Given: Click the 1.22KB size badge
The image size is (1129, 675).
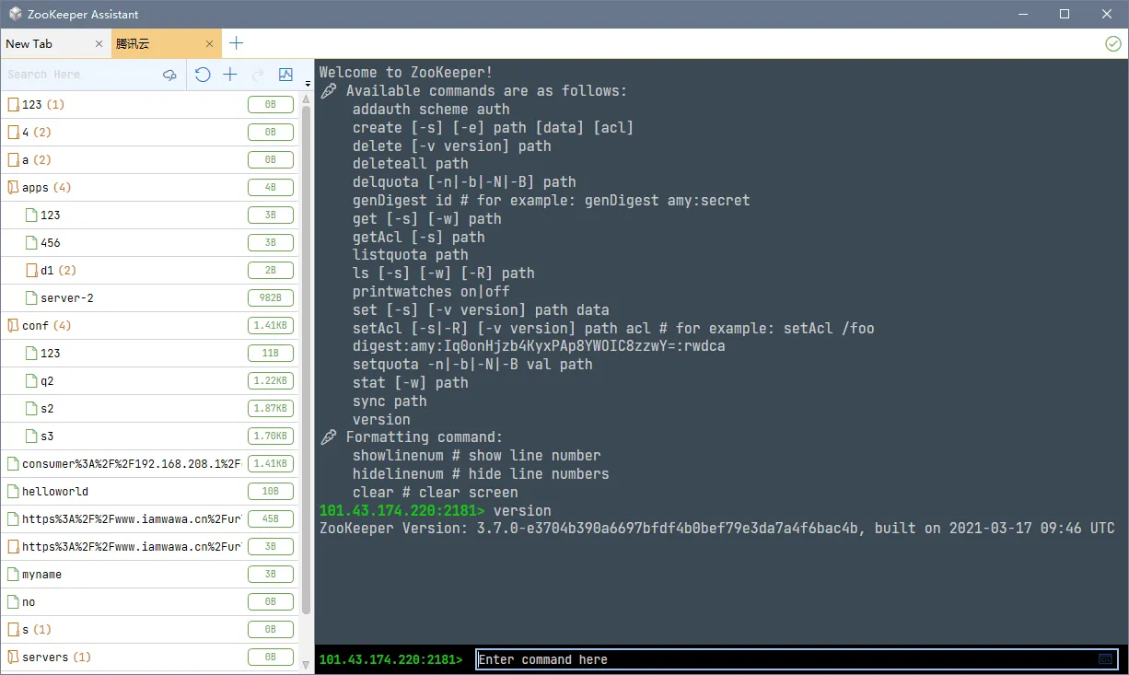Looking at the screenshot, I should 271,381.
